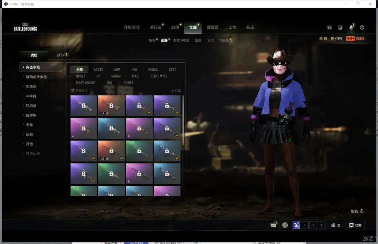This screenshot has height=244, width=378.
Task: Open the friends list showing 21
Action: point(336,225)
